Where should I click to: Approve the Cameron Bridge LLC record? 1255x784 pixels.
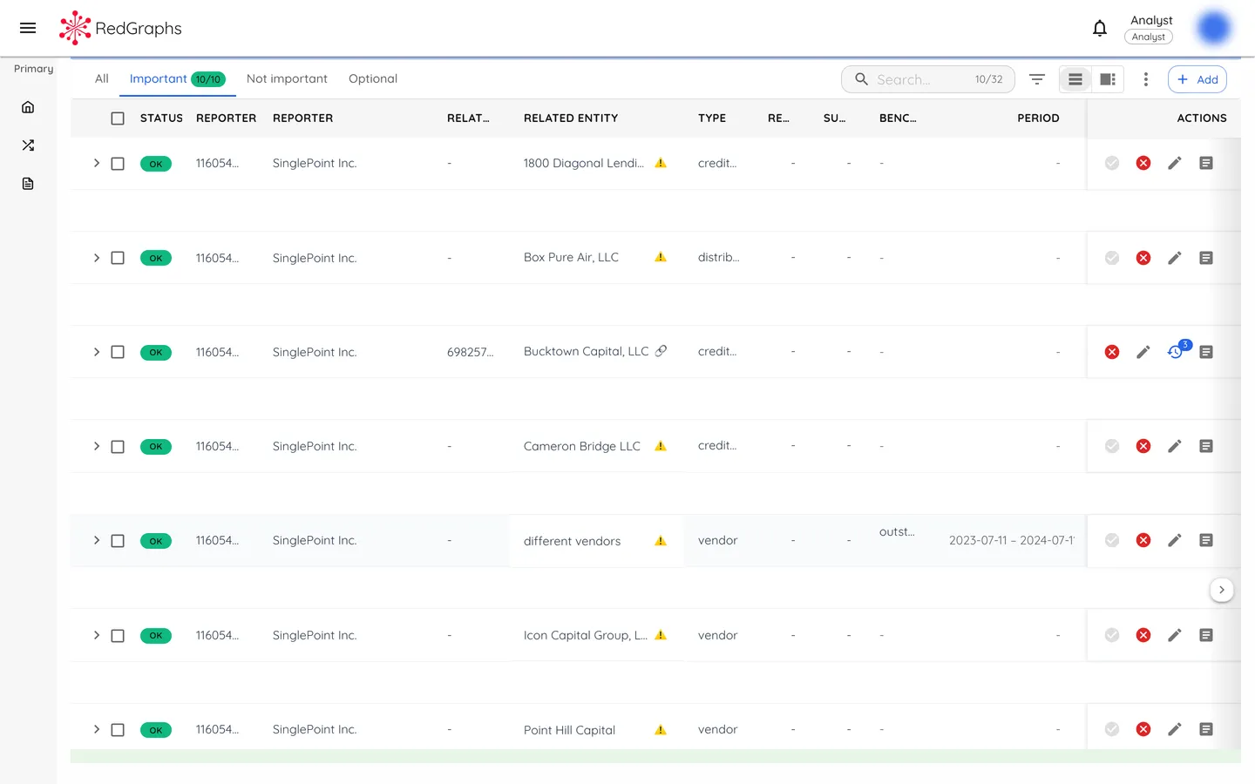(x=1112, y=446)
